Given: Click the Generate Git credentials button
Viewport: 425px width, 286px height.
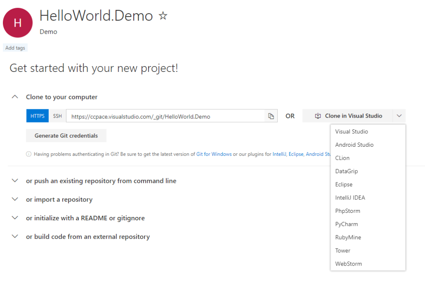Looking at the screenshot, I should click(66, 135).
